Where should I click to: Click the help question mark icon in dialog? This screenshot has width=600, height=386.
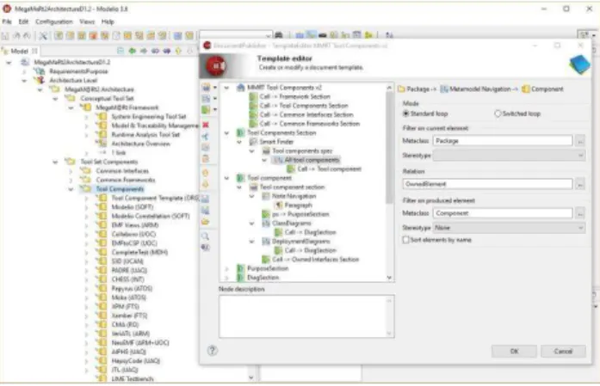tap(212, 350)
